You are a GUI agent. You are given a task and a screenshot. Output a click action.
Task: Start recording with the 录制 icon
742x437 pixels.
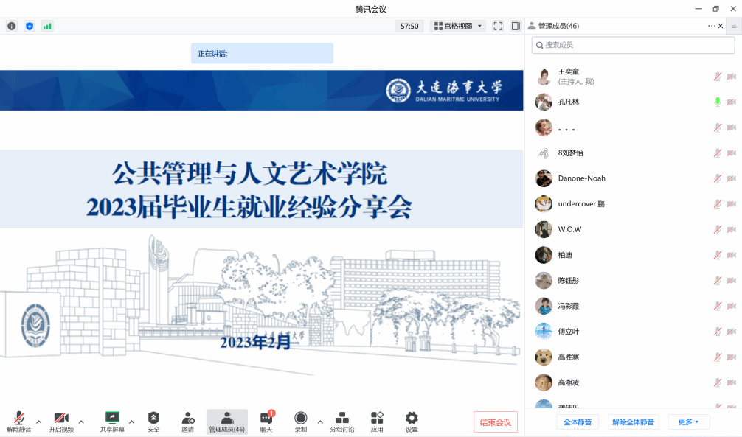click(x=300, y=419)
